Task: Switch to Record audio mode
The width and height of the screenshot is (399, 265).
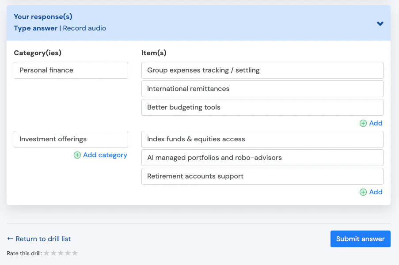Action: click(84, 28)
